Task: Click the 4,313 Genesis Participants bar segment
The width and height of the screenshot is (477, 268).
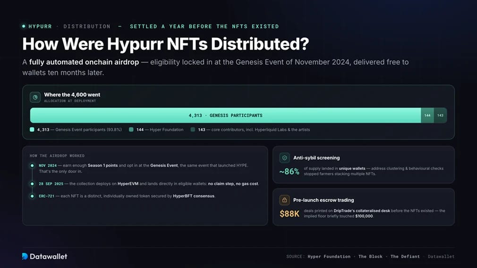Action: [225, 116]
